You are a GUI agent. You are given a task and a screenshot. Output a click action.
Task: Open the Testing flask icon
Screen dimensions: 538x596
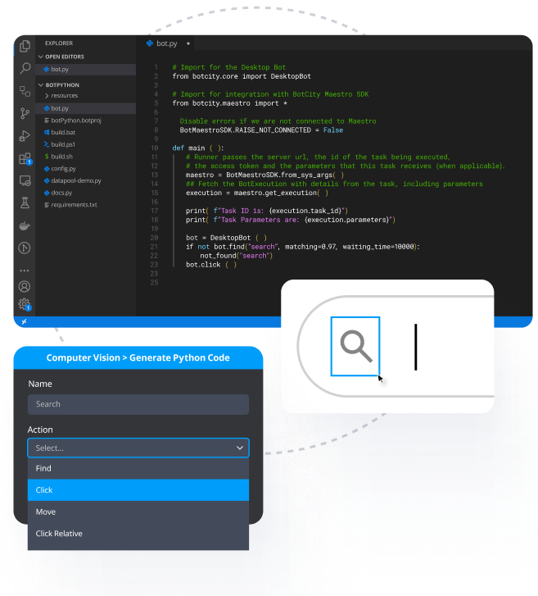25,202
